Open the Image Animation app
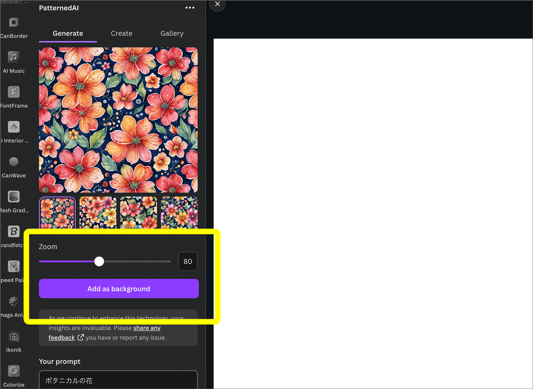 pos(13,302)
